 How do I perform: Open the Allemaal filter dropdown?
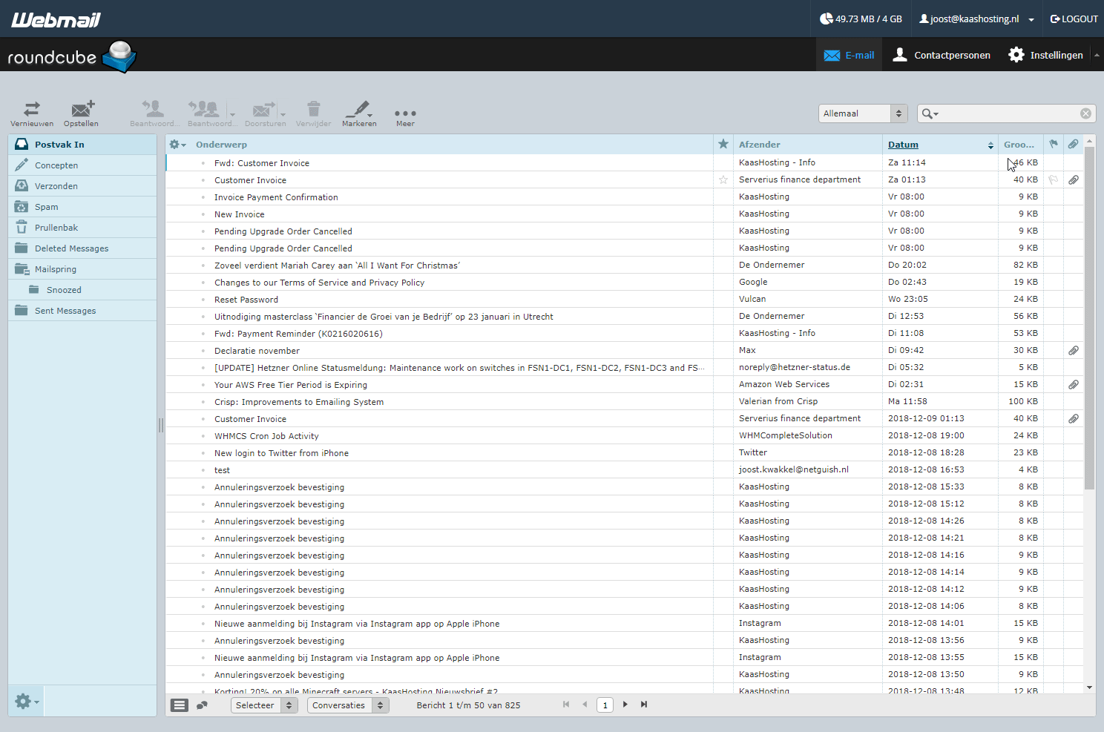point(862,113)
